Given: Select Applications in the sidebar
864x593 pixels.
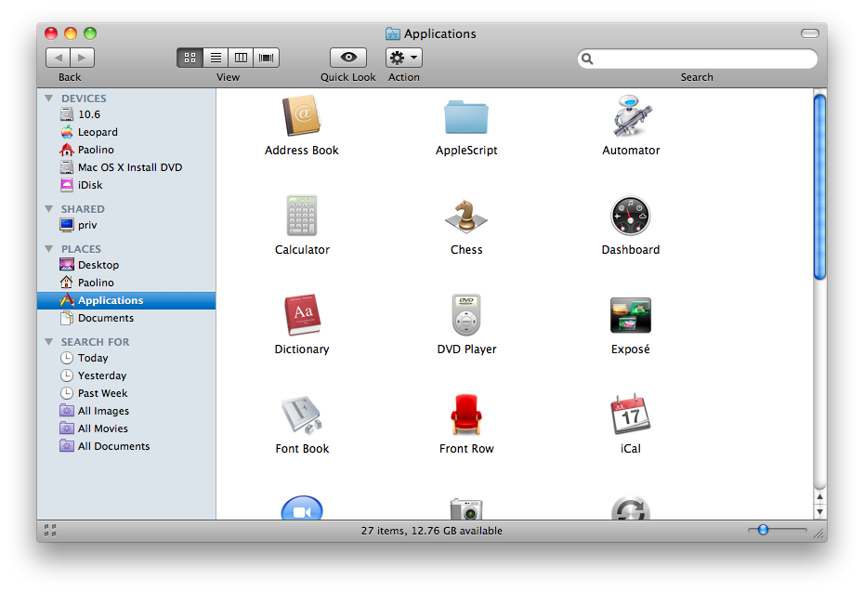Looking at the screenshot, I should click(126, 300).
